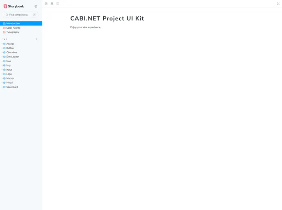Select the Introduction page
The image size is (282, 210).
[x=13, y=23]
